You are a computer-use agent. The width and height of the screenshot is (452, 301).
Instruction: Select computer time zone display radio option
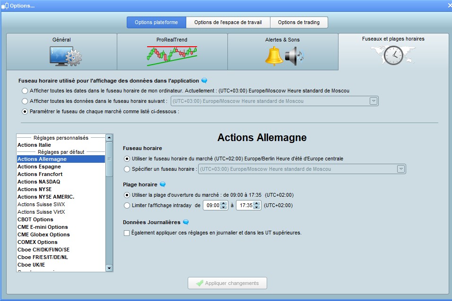[25, 91]
